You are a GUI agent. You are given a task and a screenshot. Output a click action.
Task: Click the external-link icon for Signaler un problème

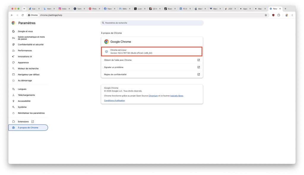coord(199,67)
